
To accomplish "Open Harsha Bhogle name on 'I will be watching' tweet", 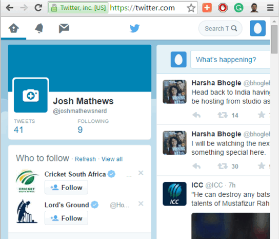I will 216,134.
